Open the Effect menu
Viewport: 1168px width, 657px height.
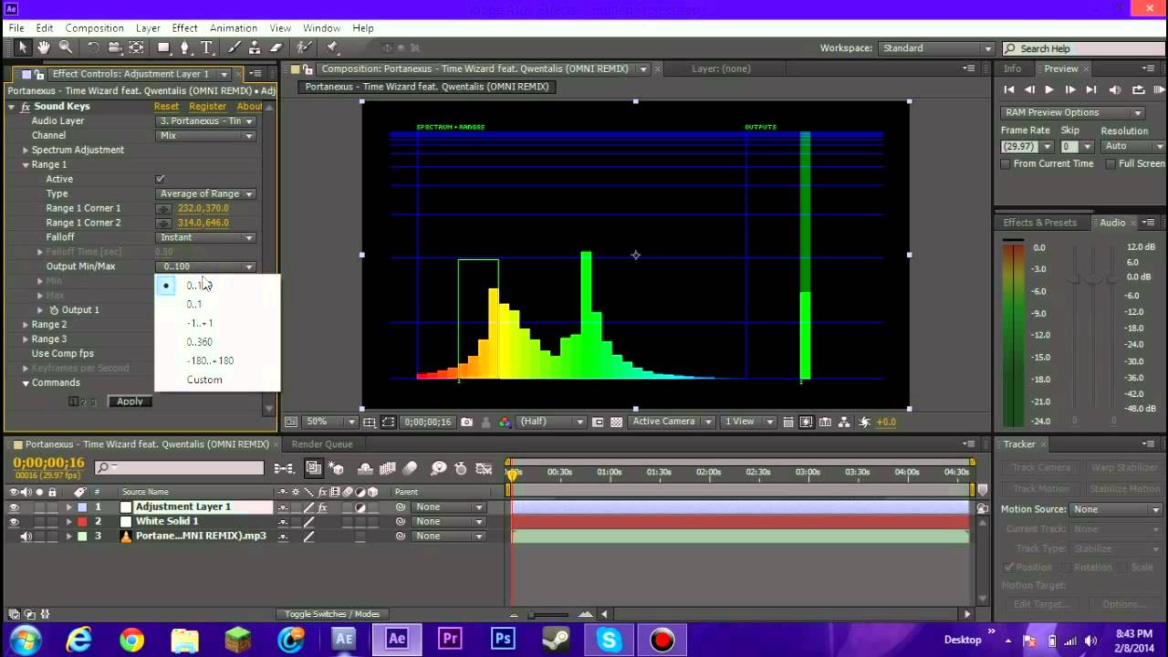tap(184, 28)
